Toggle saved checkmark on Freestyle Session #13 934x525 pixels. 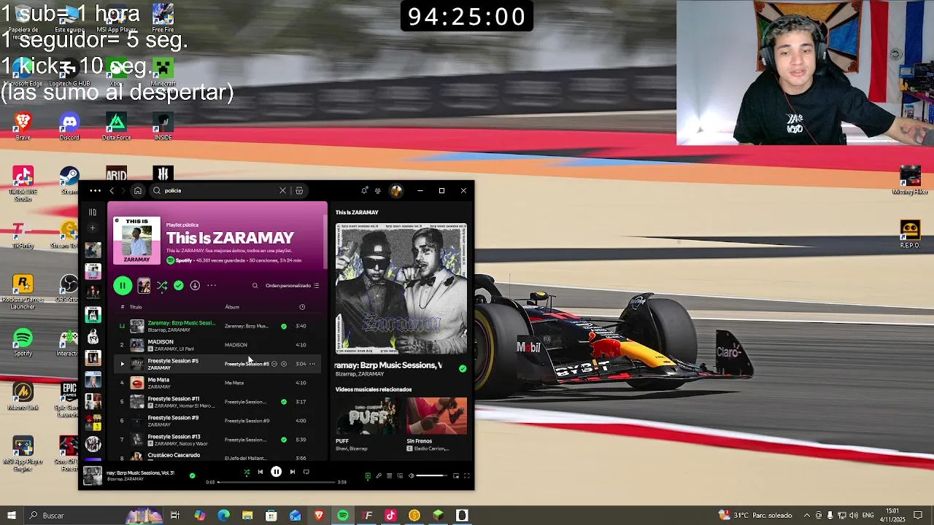pyautogui.click(x=284, y=440)
